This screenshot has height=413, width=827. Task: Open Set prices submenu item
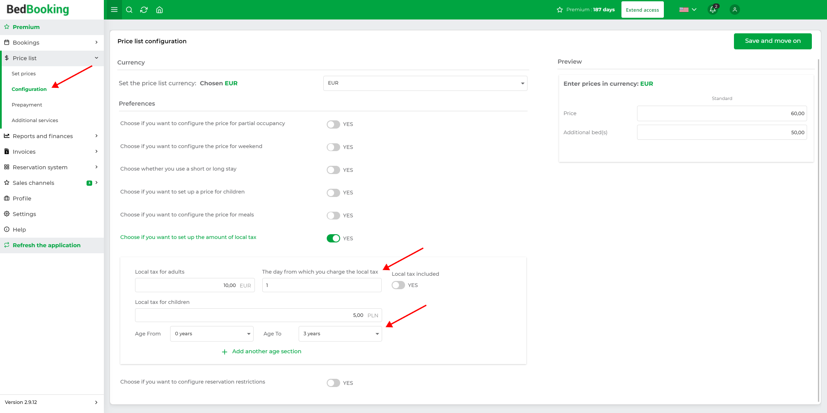coord(24,74)
